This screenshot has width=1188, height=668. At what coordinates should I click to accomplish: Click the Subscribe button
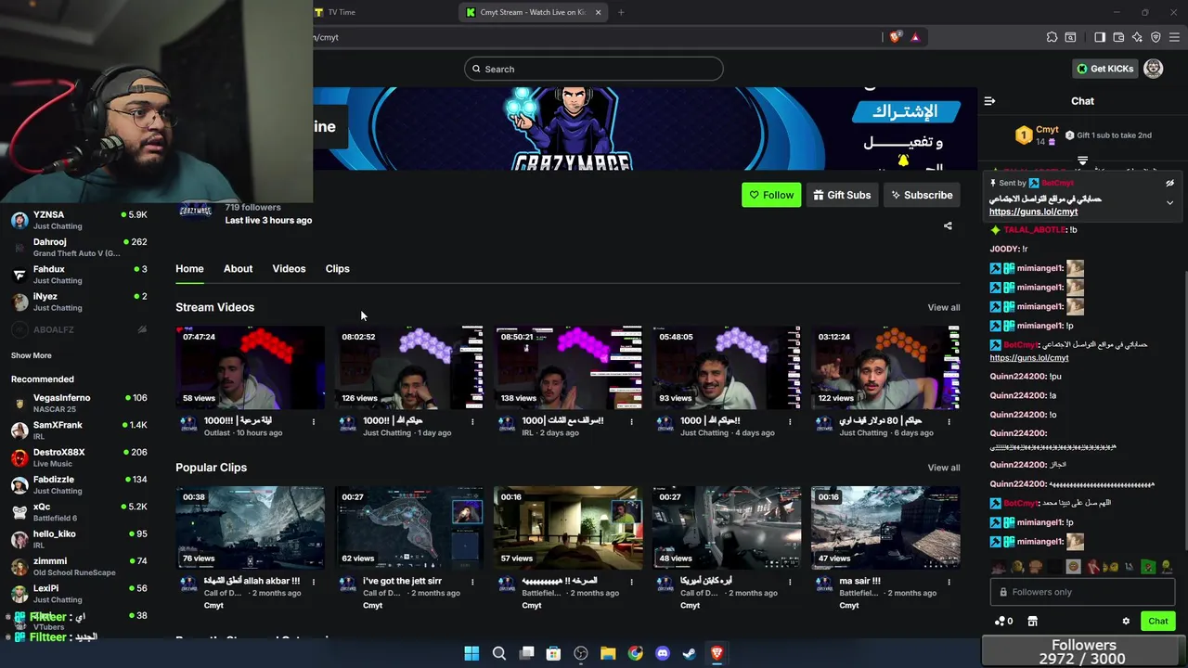point(922,195)
